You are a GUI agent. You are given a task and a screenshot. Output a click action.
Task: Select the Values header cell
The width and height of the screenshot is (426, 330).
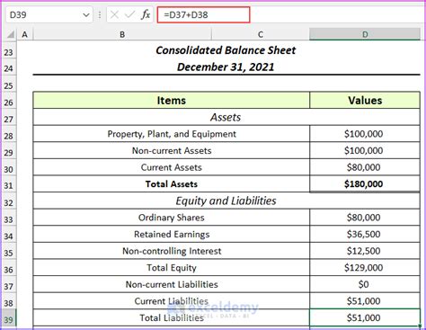coord(365,101)
